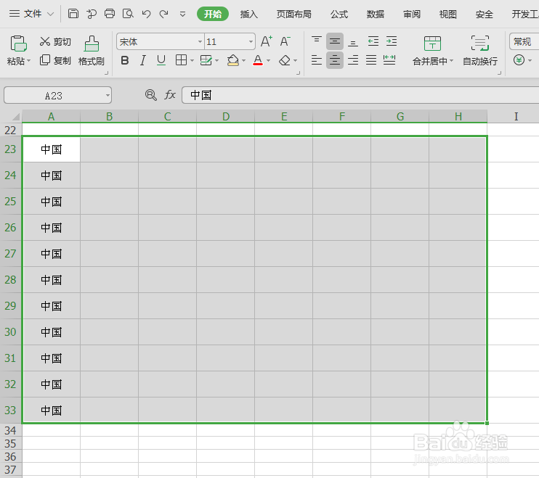Undo the last action

tap(147, 14)
